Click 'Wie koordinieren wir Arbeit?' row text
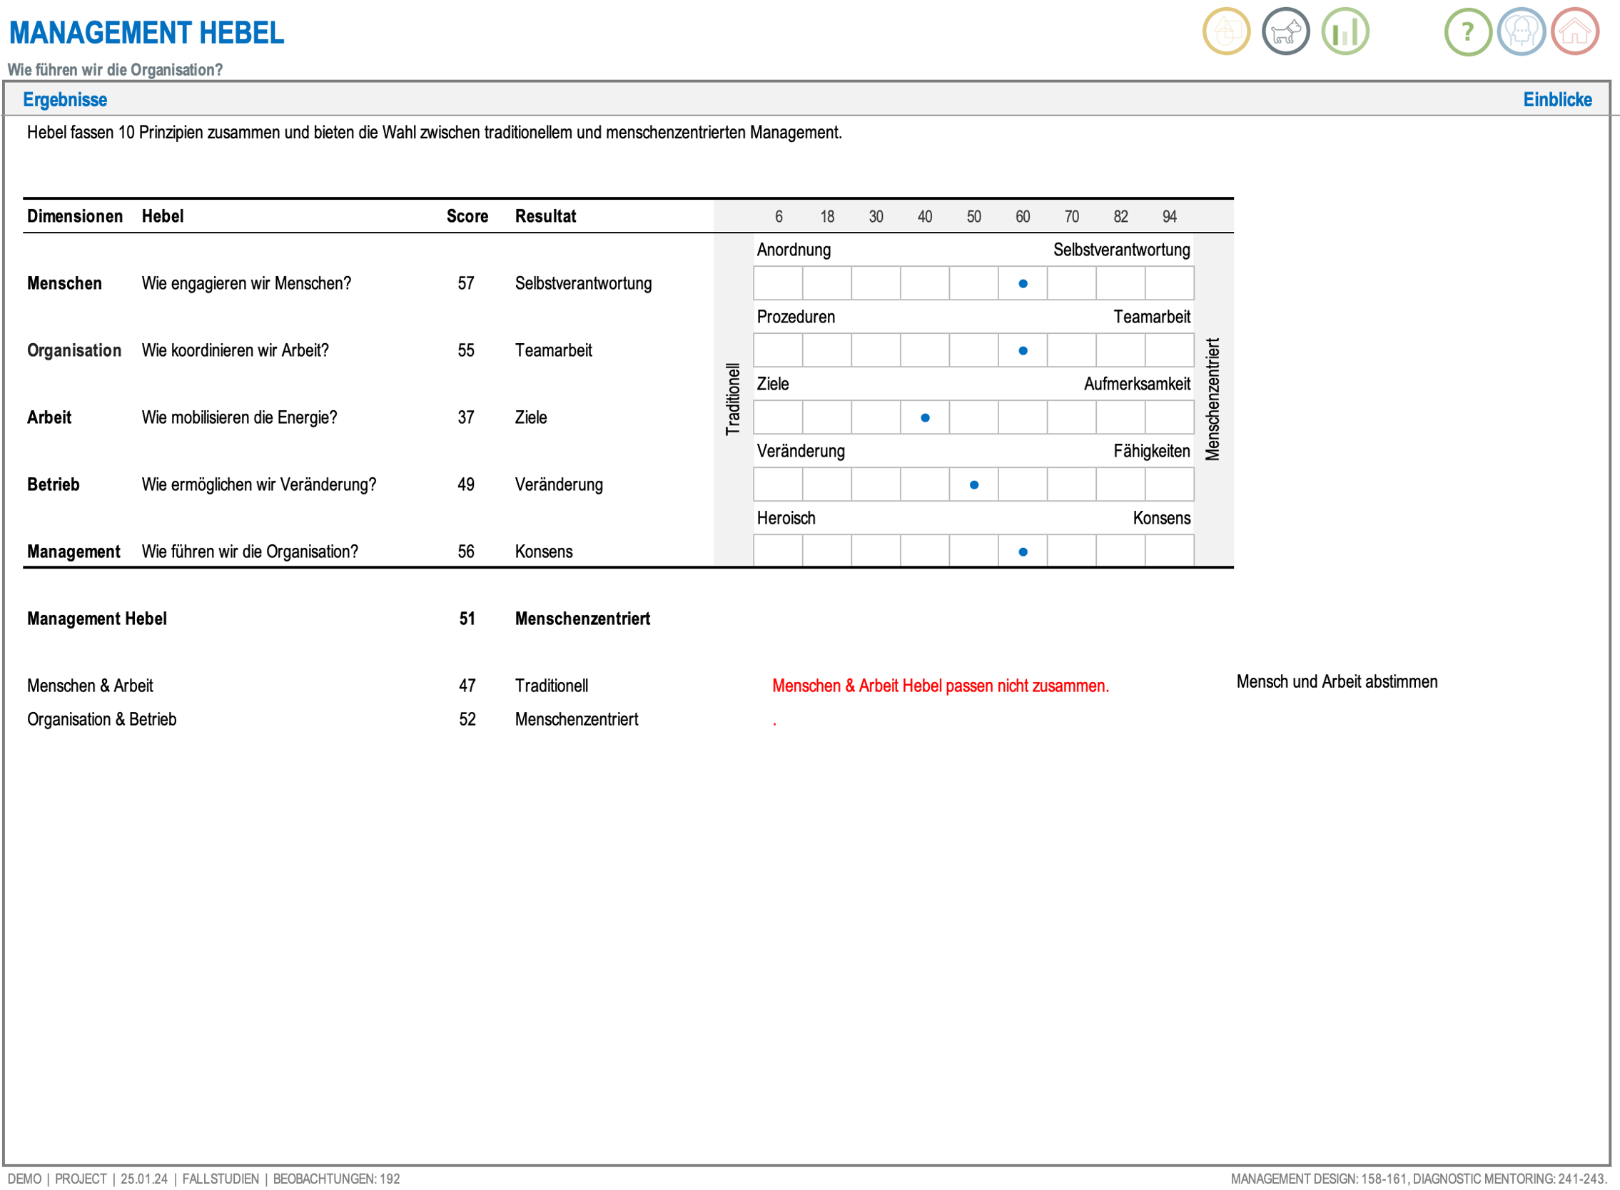The image size is (1620, 1190). click(x=235, y=351)
